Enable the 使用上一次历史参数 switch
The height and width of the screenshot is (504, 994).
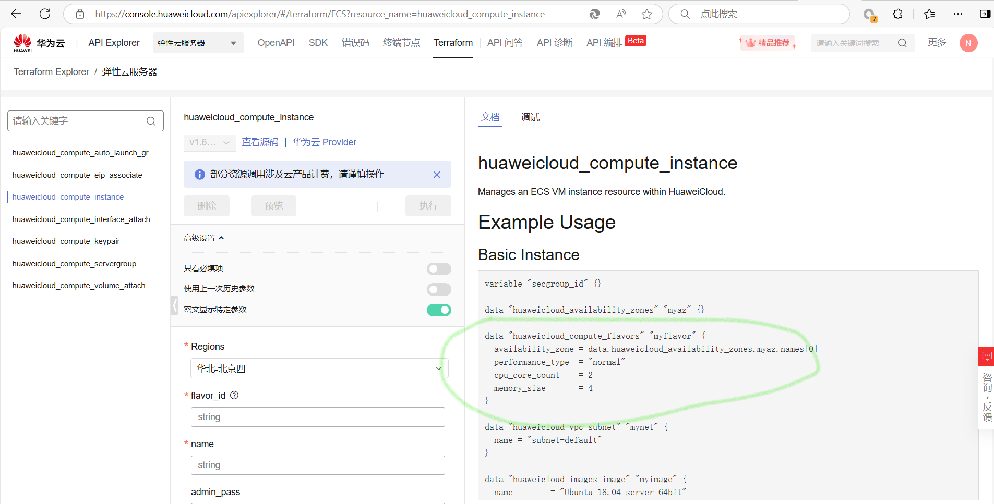[439, 289]
